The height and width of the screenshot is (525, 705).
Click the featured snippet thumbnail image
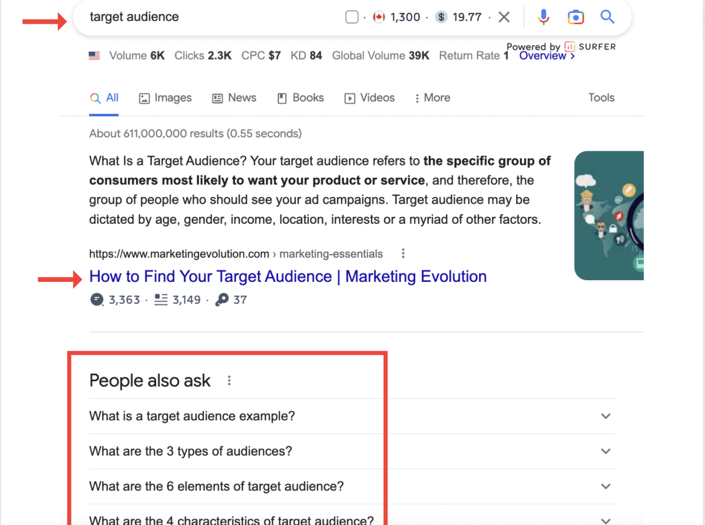[609, 215]
